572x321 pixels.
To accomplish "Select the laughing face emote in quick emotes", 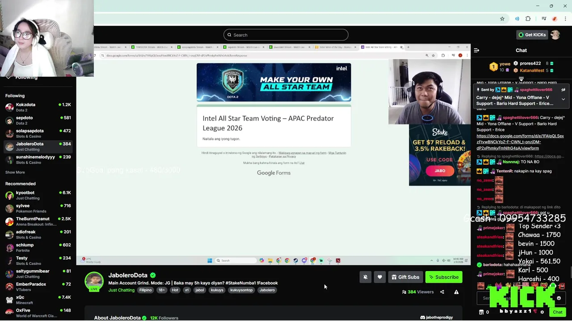I will 480,286.
